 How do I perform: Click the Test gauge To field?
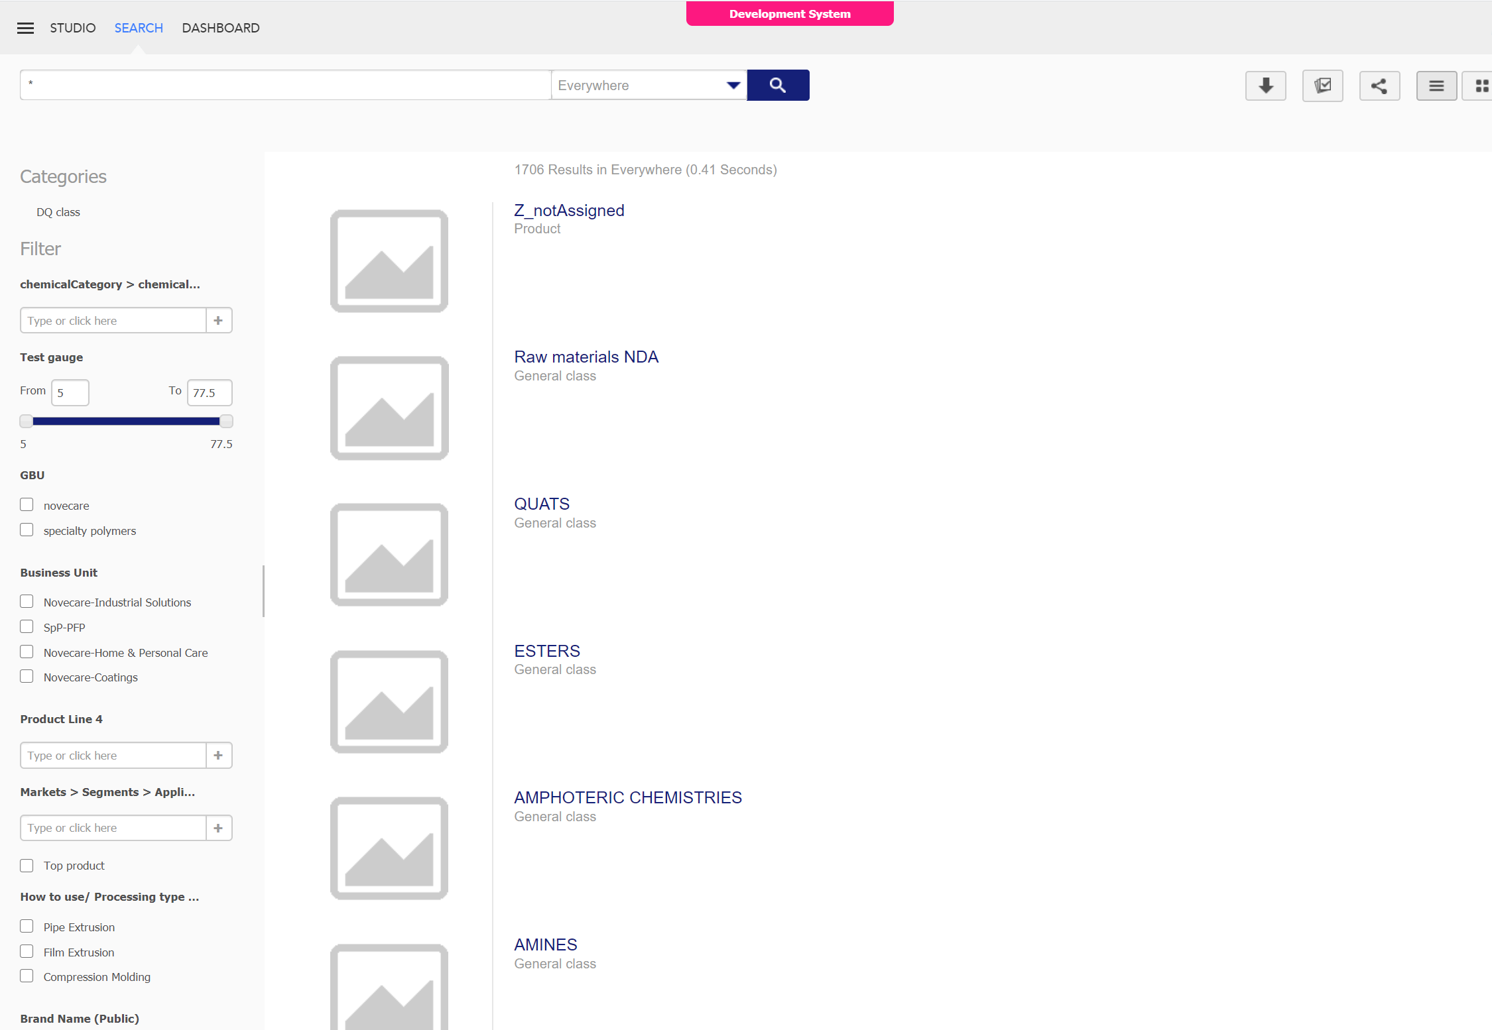[210, 392]
